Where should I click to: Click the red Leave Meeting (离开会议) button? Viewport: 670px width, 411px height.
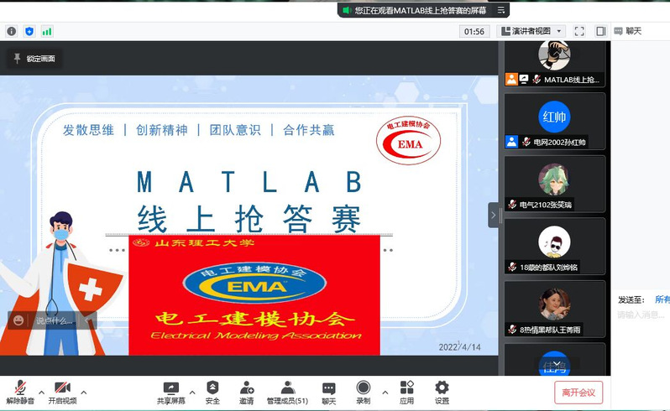(x=578, y=392)
